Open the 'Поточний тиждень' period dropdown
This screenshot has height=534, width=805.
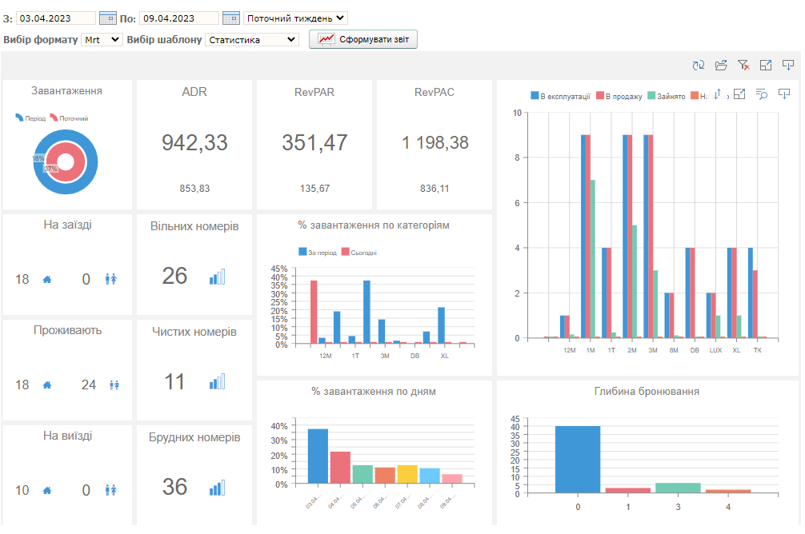pos(295,18)
